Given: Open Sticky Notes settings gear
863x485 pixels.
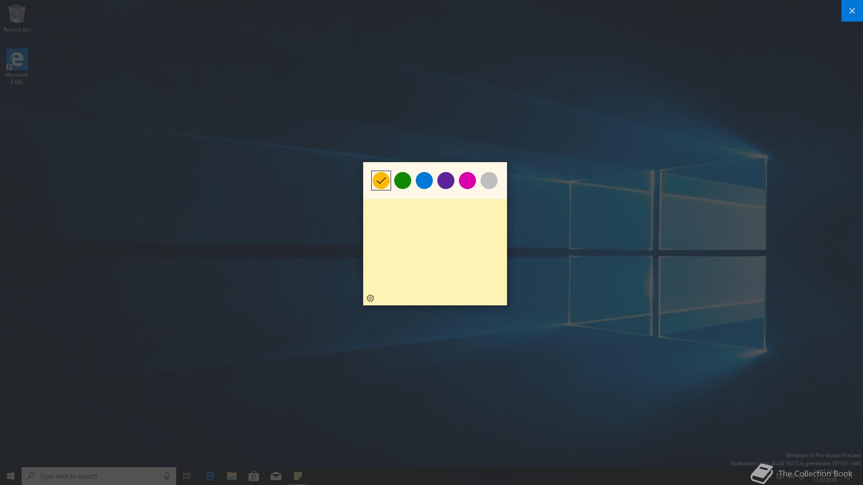Looking at the screenshot, I should click(x=370, y=298).
